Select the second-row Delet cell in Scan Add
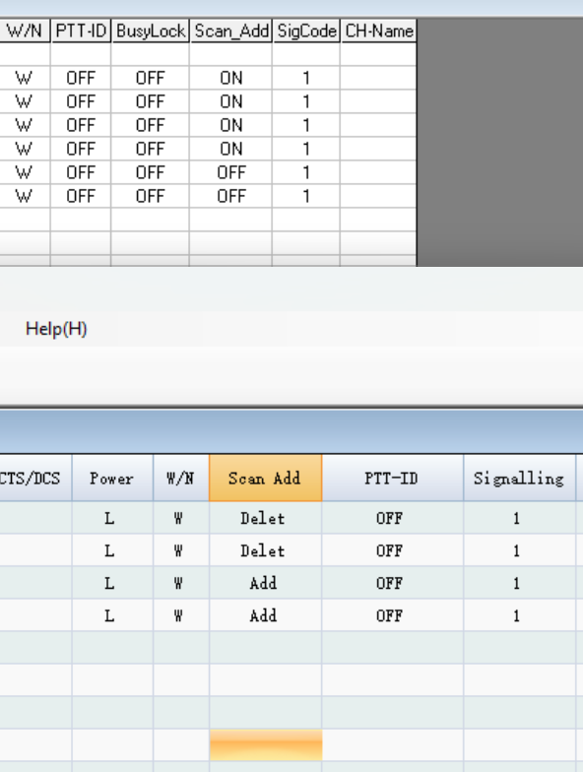 266,550
